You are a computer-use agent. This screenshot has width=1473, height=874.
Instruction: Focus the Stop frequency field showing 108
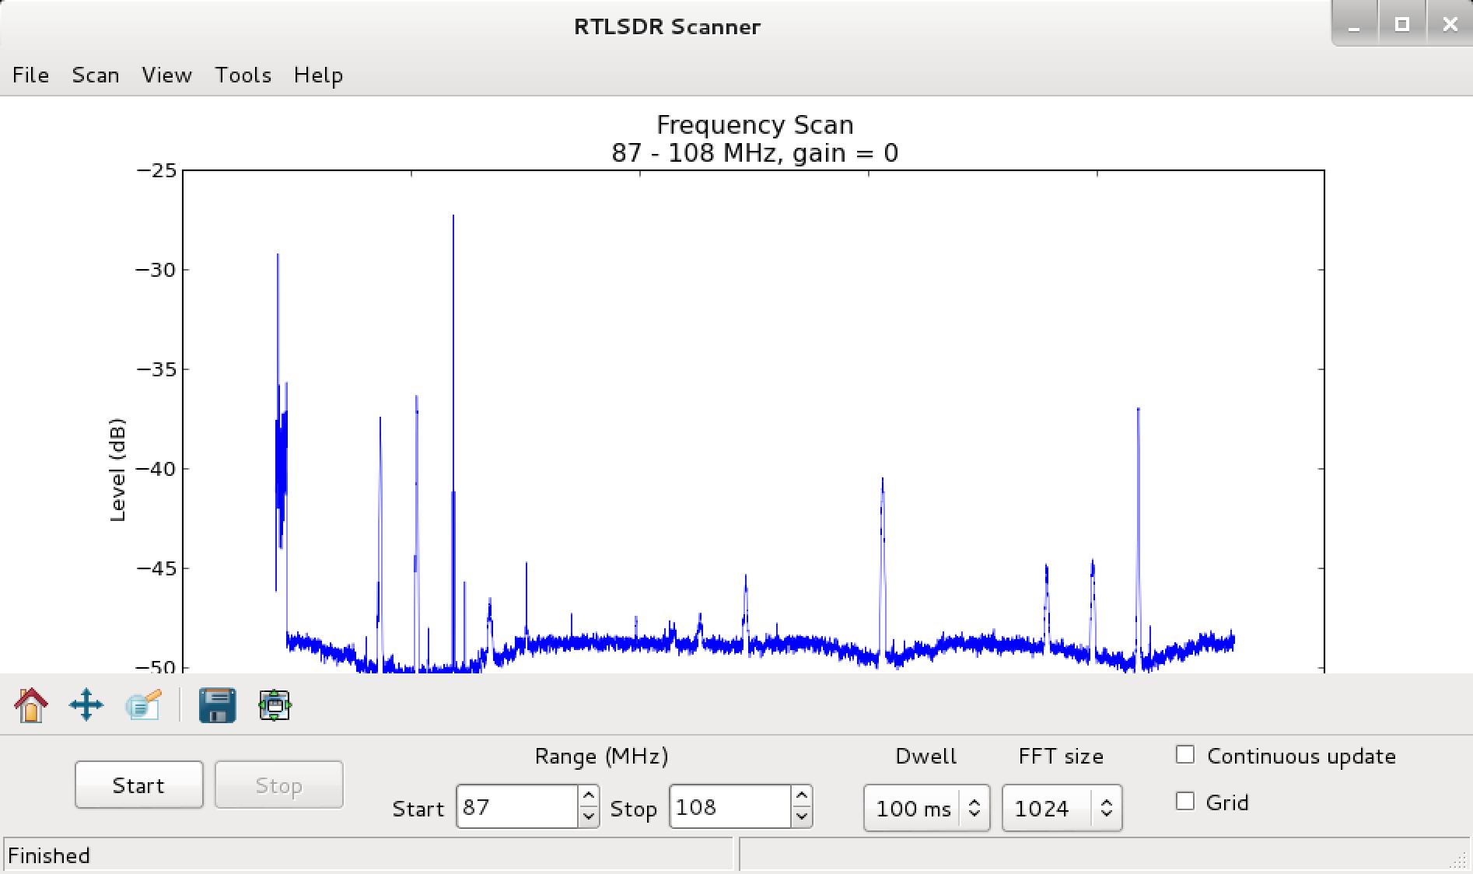pyautogui.click(x=730, y=807)
